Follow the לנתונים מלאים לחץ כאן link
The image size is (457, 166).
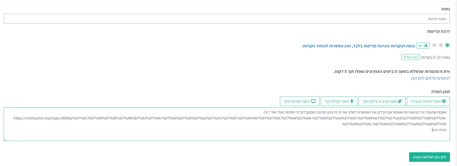[431, 78]
